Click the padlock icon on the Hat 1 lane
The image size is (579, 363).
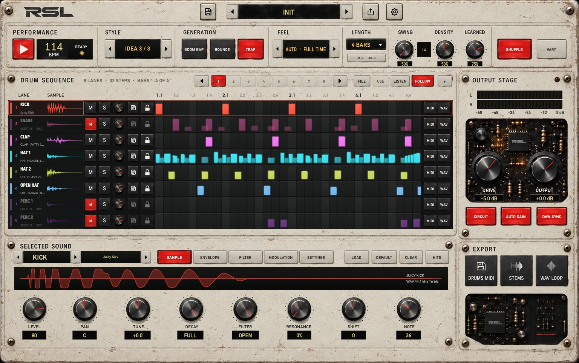click(x=147, y=156)
